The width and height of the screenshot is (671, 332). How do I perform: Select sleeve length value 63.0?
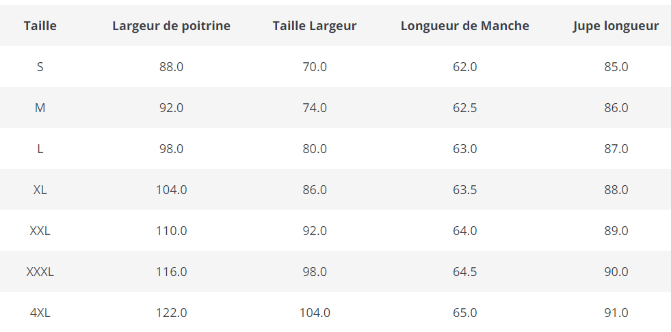pos(465,149)
